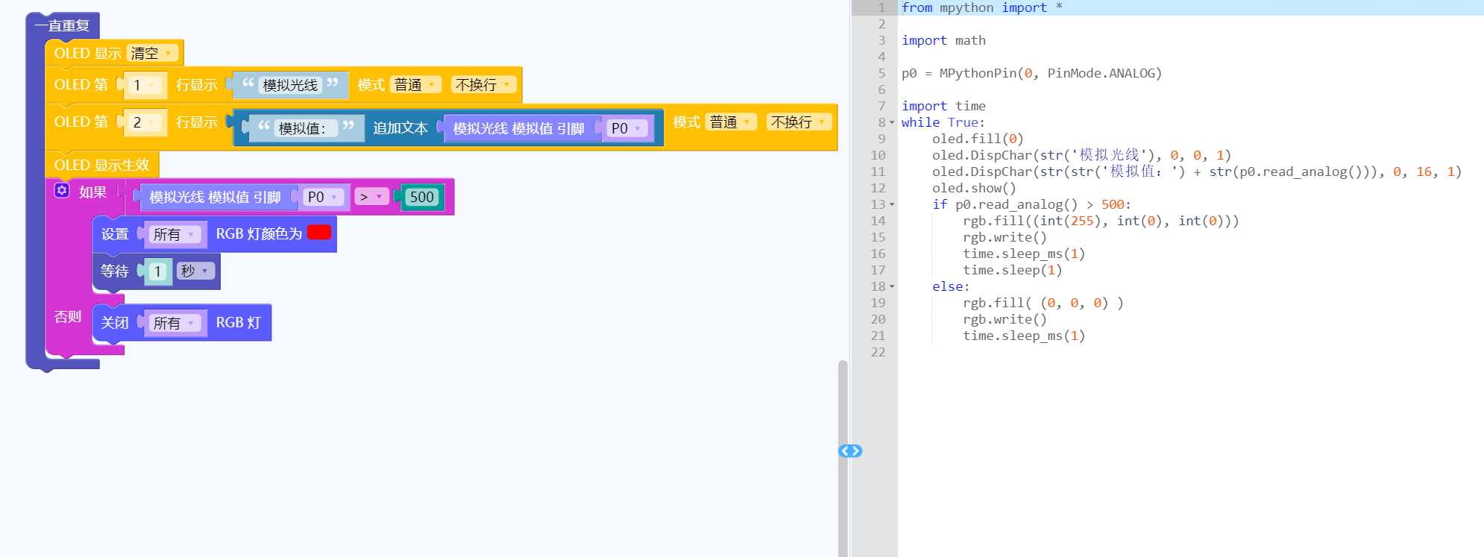Open the row number 2 dropdown on OLED block
The image size is (1484, 557).
(x=144, y=122)
